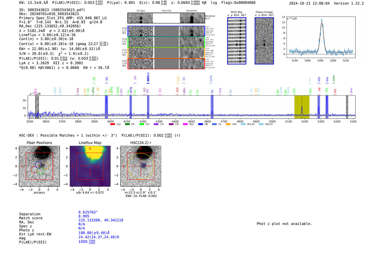Click the magenta MgII legend swatch

click(x=185, y=124)
